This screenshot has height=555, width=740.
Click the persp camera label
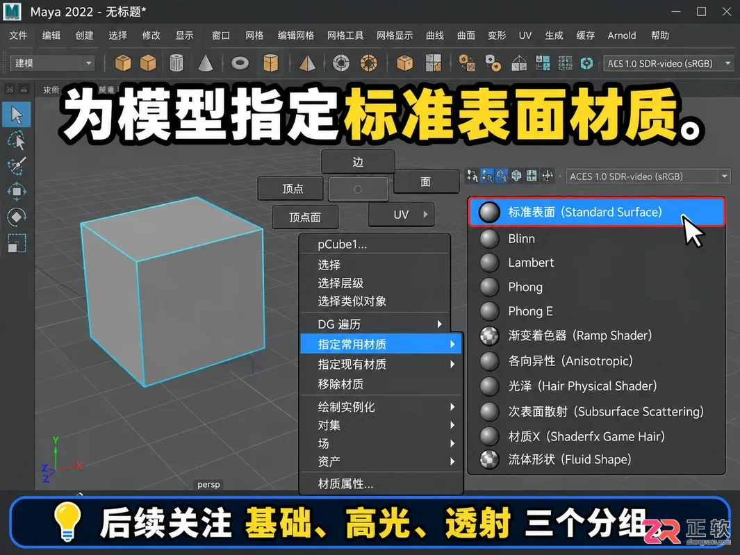[x=208, y=484]
